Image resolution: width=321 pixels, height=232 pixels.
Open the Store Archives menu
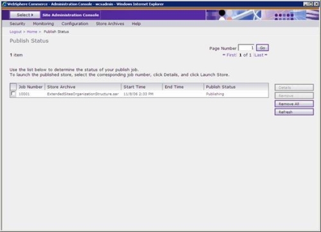110,24
